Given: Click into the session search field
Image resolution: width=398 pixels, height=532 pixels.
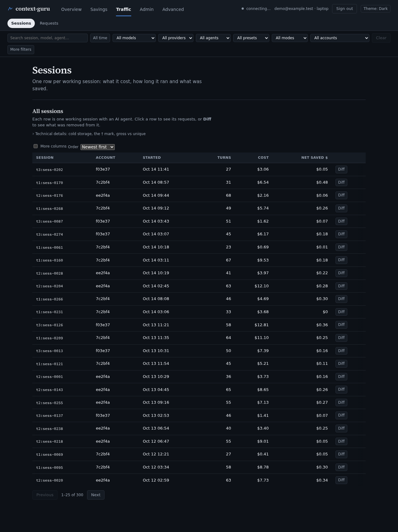Looking at the screenshot, I should coord(48,38).
